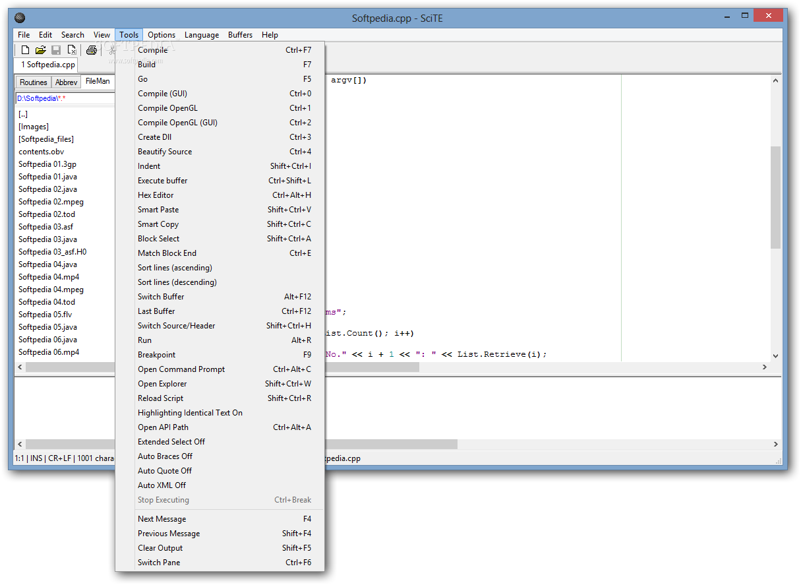Select Block Select menu entry

tap(220, 239)
